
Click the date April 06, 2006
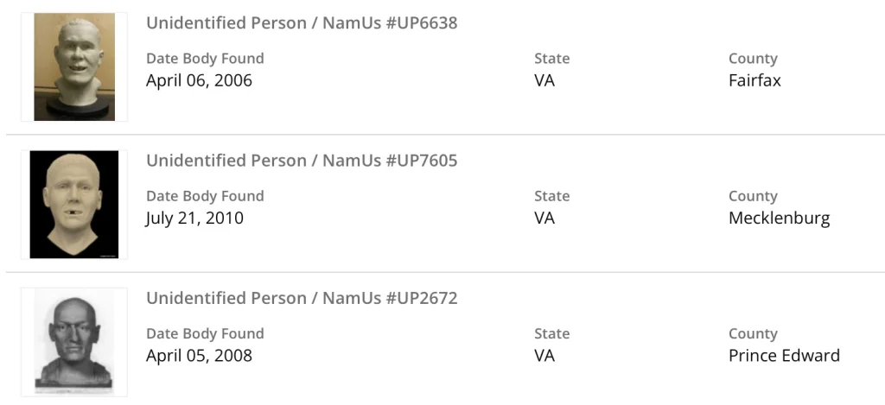tap(199, 81)
